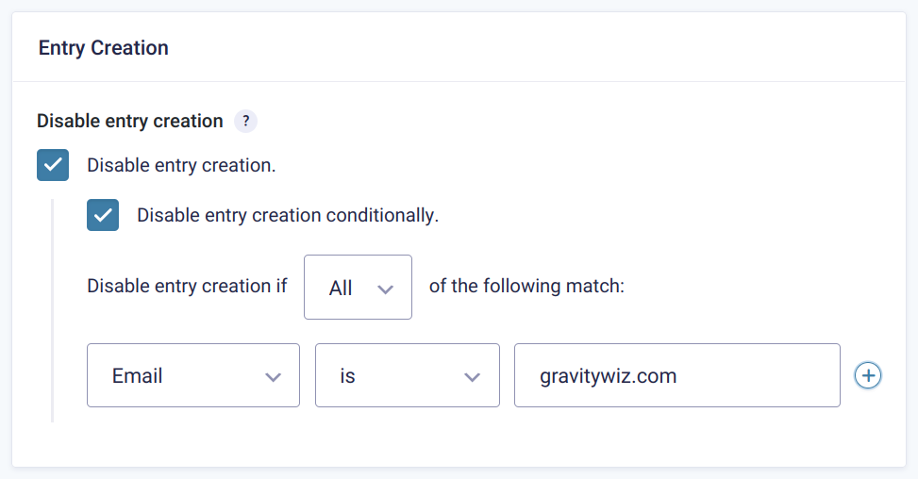Click the chevron arrow beside Email

pos(274,376)
